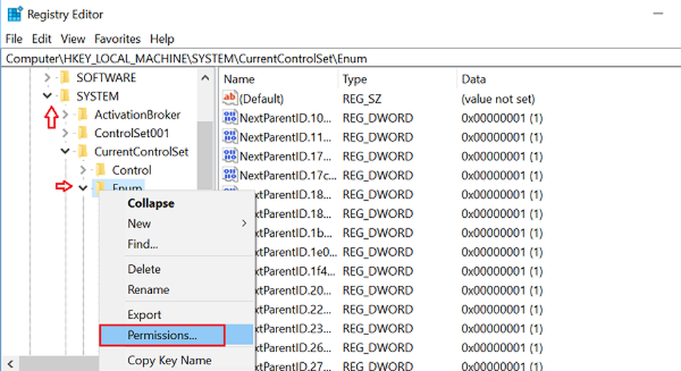Click the registry path address bar
Screen dimensions: 681x371
pyautogui.click(x=340, y=59)
